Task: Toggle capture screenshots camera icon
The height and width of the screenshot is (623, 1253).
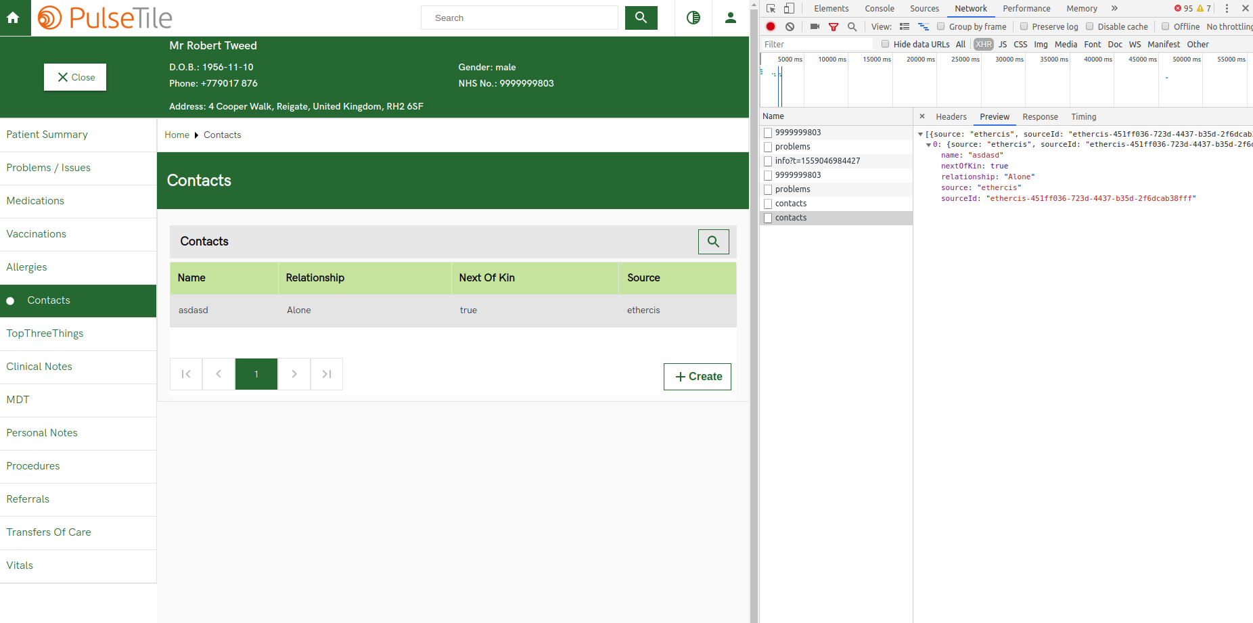Action: click(815, 26)
